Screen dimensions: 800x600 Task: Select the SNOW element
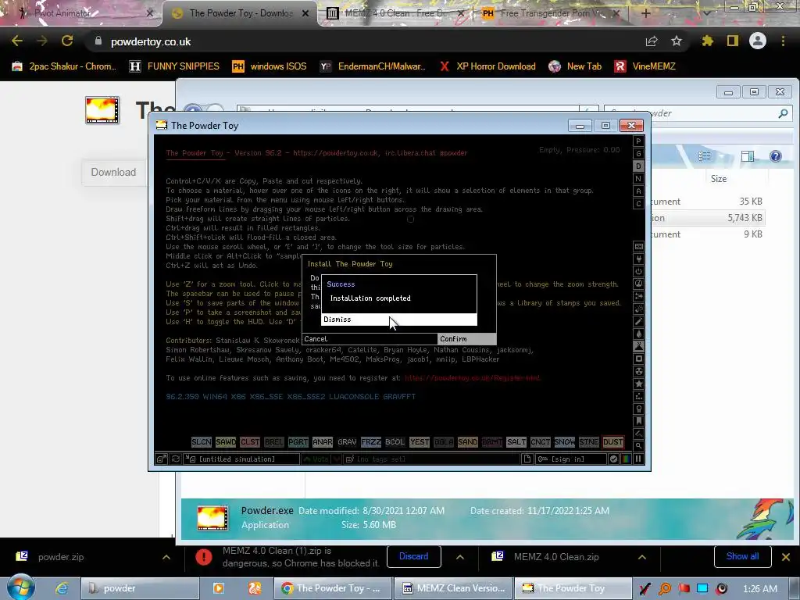[x=564, y=442]
